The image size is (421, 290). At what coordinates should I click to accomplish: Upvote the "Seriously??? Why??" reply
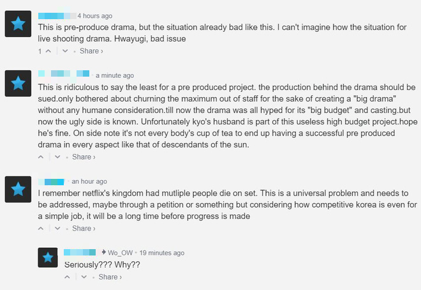click(x=68, y=277)
